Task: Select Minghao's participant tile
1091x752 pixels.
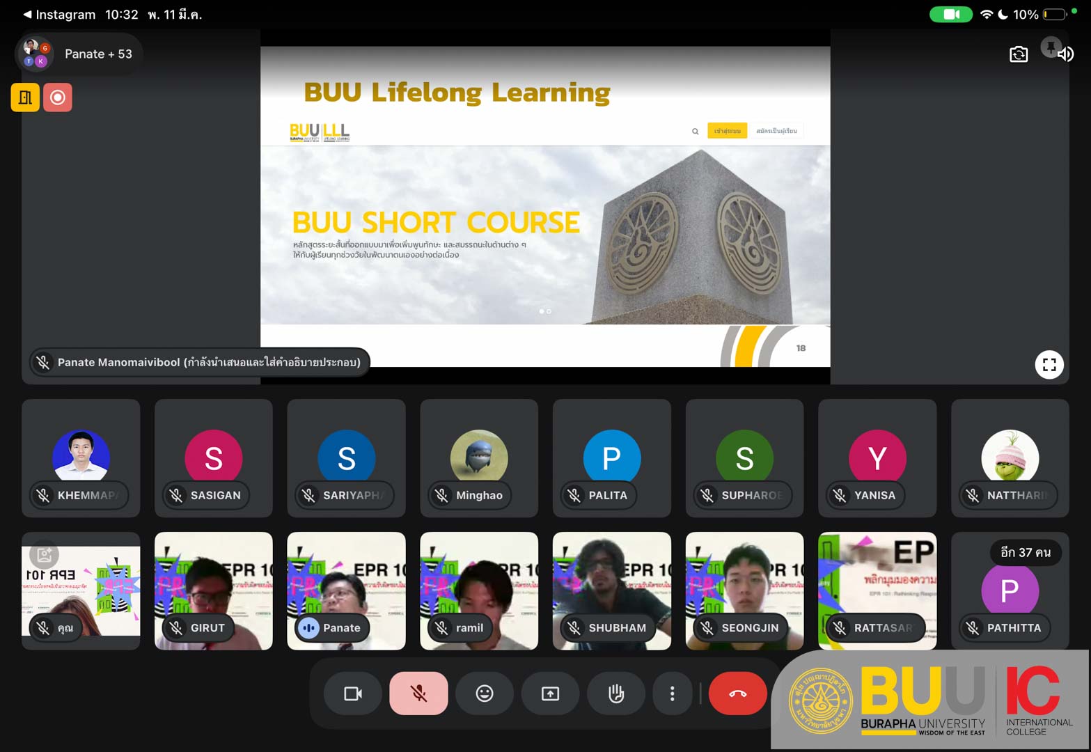Action: (479, 458)
